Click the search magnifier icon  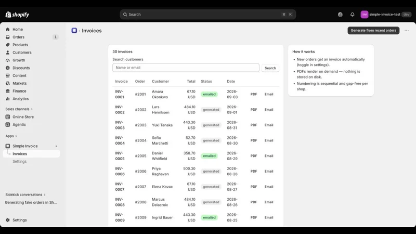[125, 15]
